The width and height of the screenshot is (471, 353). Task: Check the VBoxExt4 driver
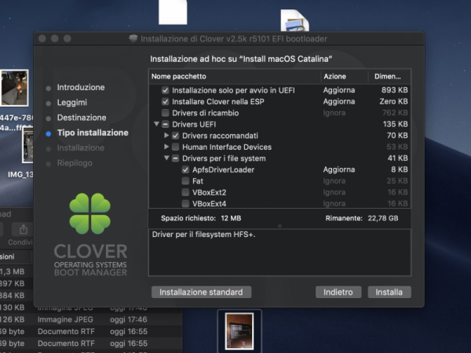click(185, 203)
